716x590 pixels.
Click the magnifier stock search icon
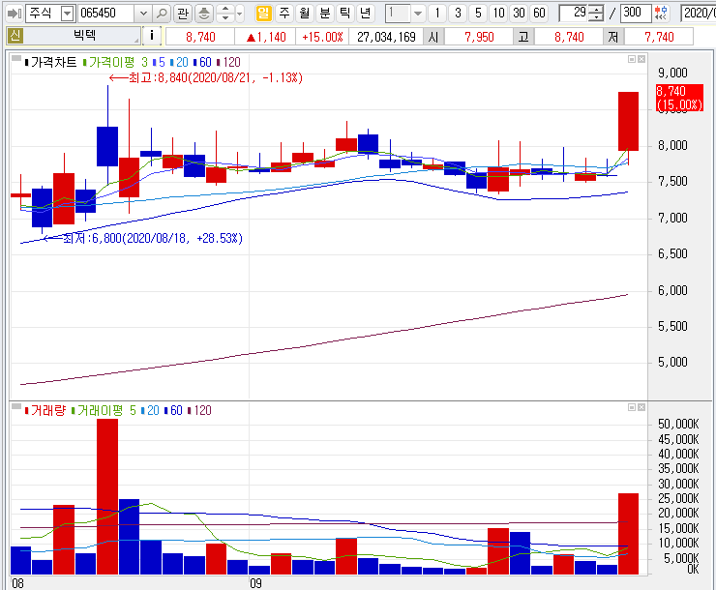tap(162, 14)
